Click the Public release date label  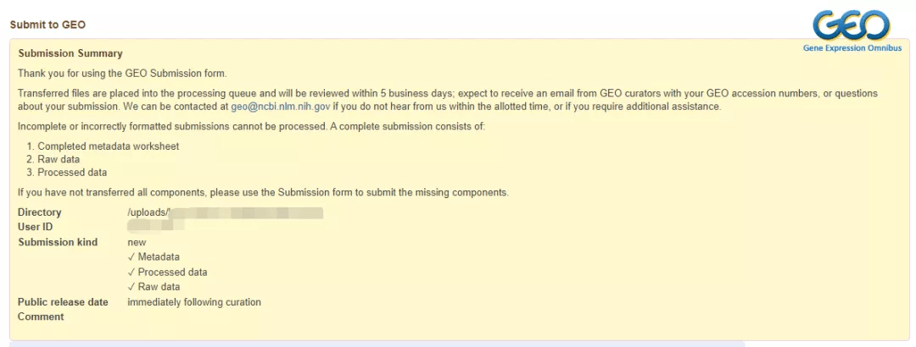[63, 302]
